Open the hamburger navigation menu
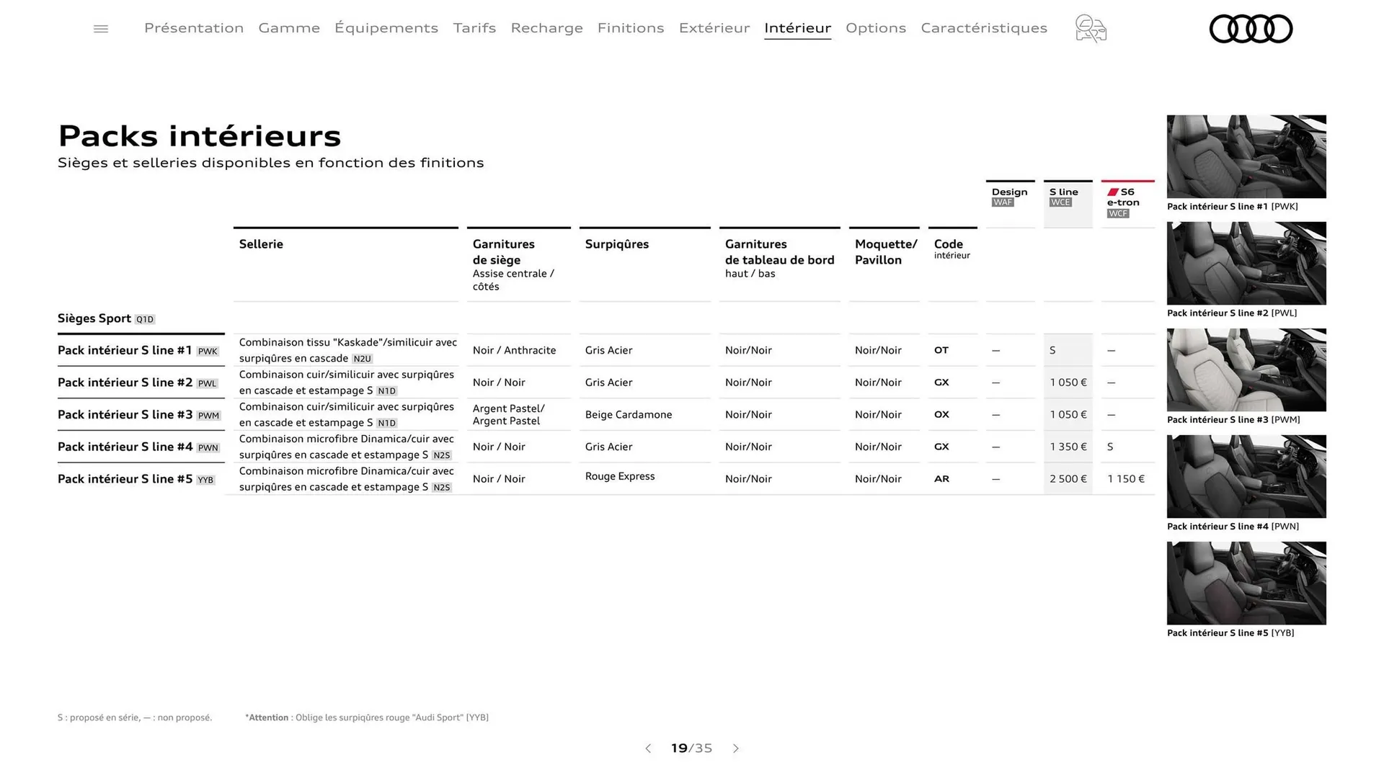Screen dimensions: 1384x778 tap(100, 28)
